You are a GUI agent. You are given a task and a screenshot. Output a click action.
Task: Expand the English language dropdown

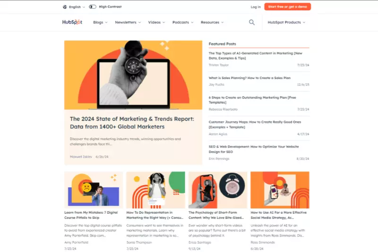[x=77, y=7]
